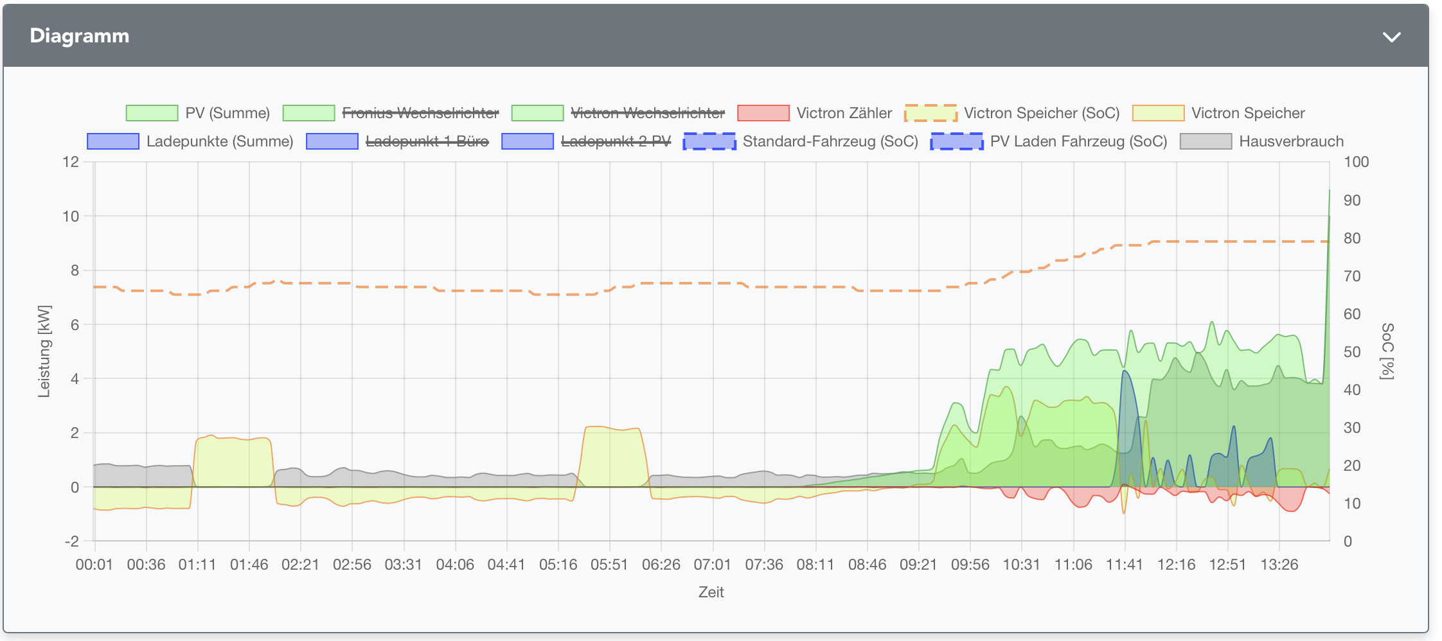Click the dashed PV Laden Fahrzeug swatch
Image resolution: width=1442 pixels, height=641 pixels.
pyautogui.click(x=957, y=141)
